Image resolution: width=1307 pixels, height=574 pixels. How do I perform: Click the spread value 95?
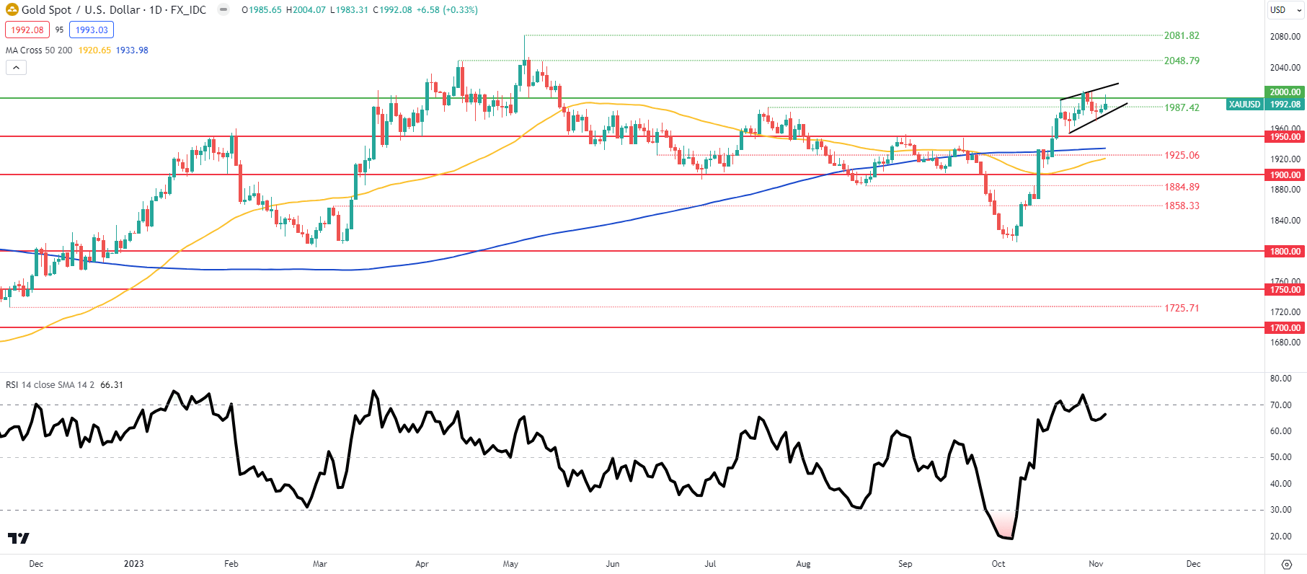(x=59, y=30)
